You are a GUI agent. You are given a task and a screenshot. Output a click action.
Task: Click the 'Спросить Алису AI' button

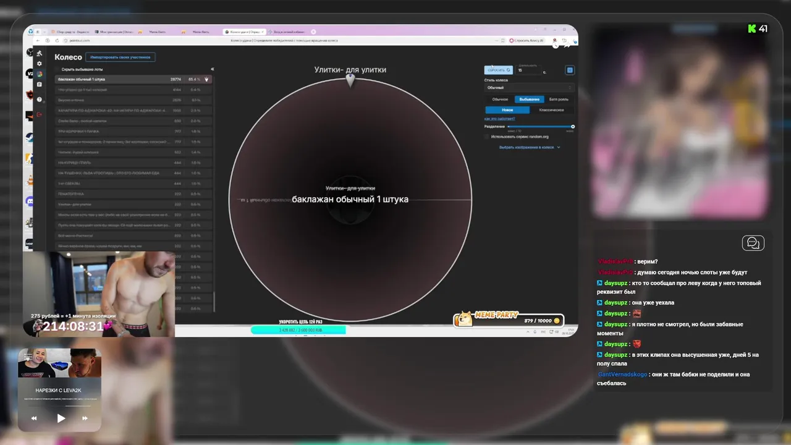point(527,40)
